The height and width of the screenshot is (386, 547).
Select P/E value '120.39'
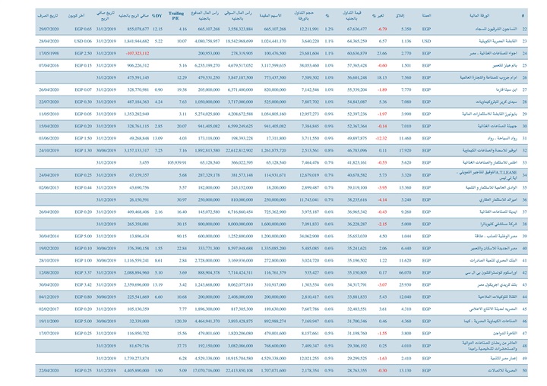181,322
